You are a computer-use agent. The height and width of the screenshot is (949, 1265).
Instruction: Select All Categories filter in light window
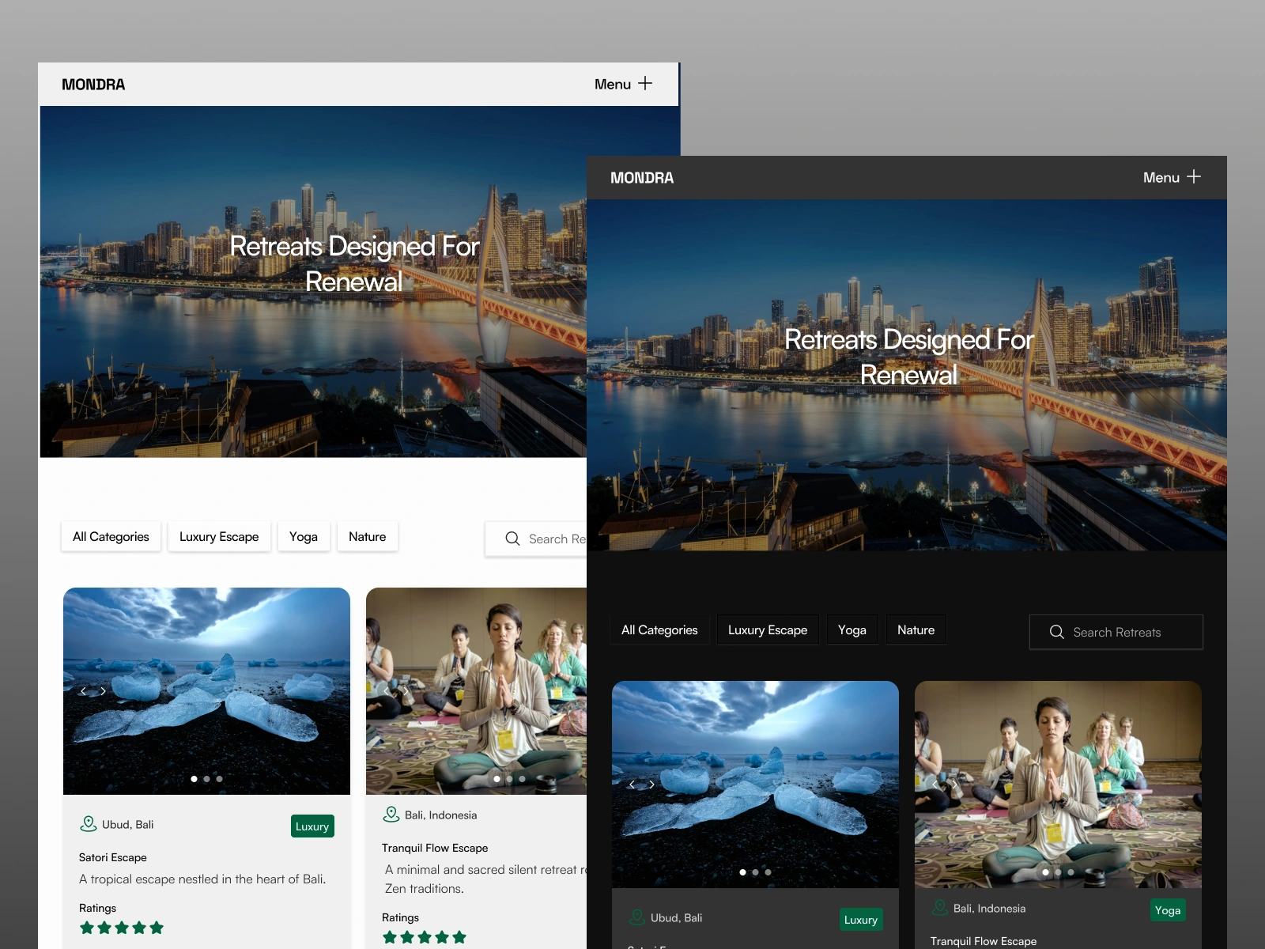click(111, 536)
